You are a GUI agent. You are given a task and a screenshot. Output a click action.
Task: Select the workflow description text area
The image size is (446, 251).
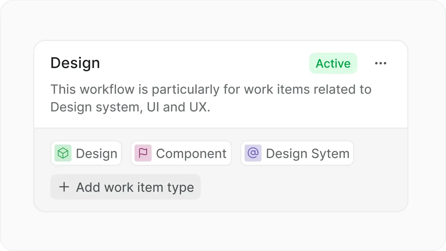coord(211,98)
